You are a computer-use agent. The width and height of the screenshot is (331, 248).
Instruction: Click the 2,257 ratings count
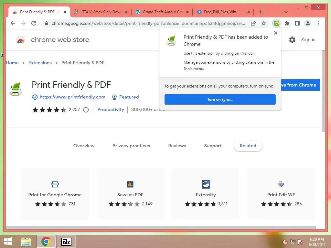click(74, 110)
